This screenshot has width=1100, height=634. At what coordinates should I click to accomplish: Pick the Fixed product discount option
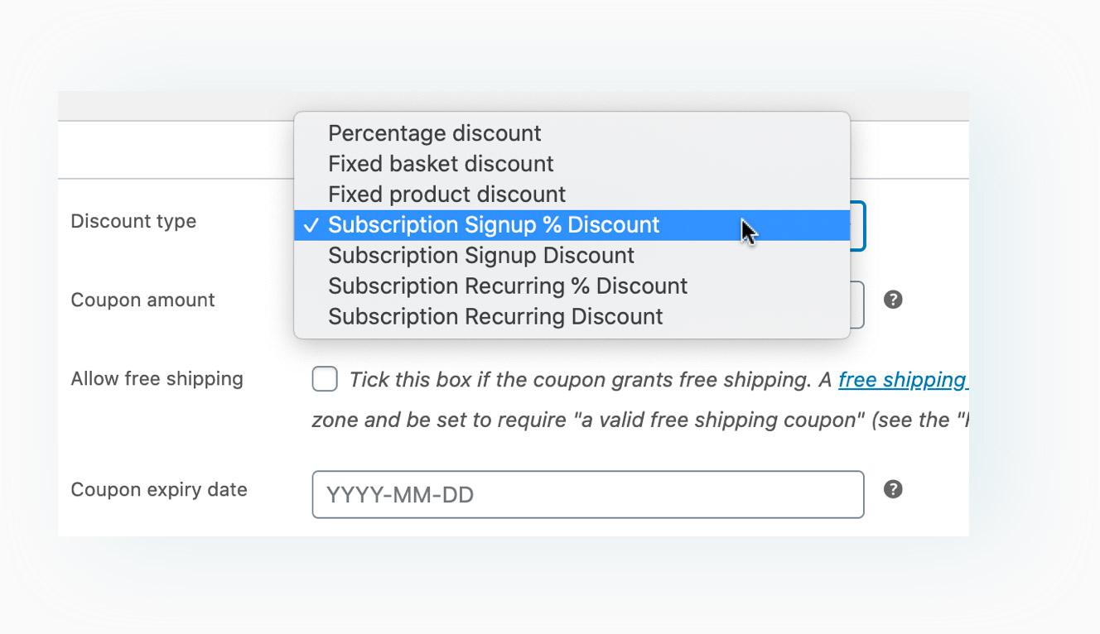(x=572, y=195)
